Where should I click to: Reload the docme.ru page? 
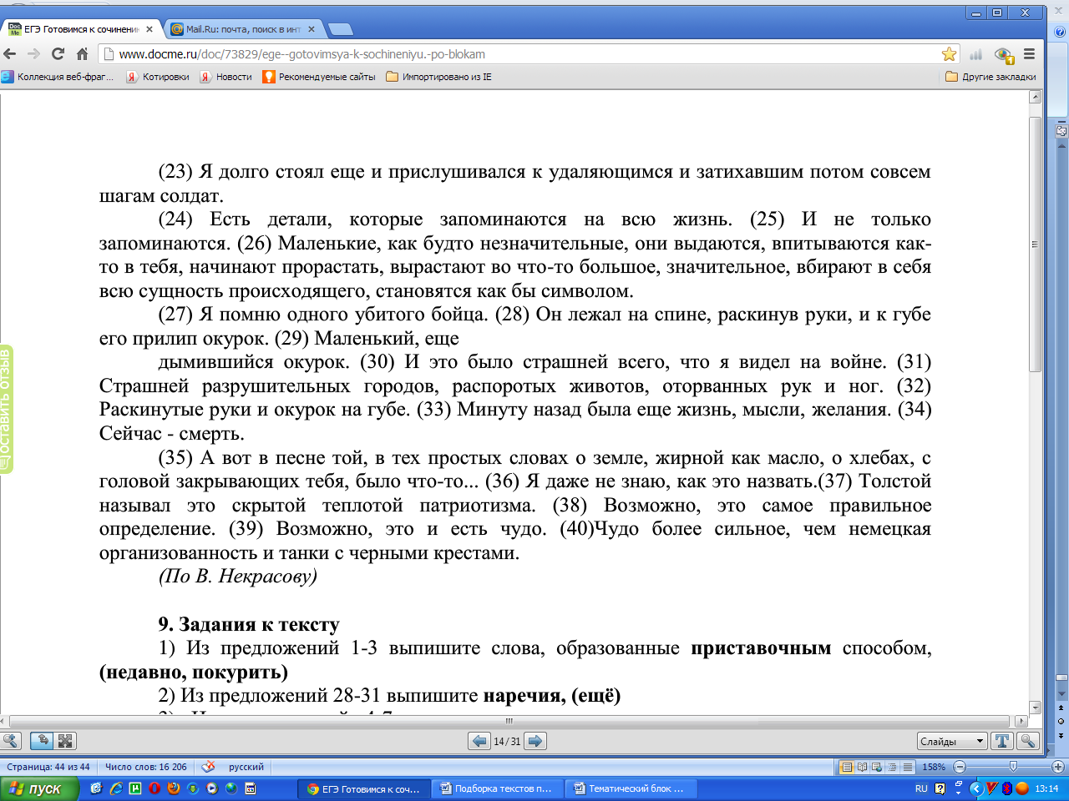58,54
